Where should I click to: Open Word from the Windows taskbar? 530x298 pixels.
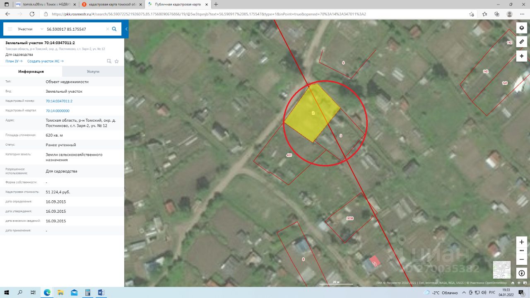tap(101, 293)
